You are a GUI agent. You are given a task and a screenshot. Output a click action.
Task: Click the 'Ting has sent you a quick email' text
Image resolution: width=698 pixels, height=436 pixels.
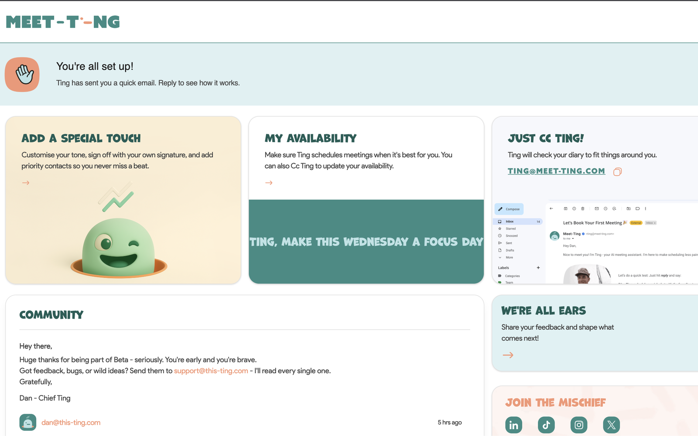[148, 83]
